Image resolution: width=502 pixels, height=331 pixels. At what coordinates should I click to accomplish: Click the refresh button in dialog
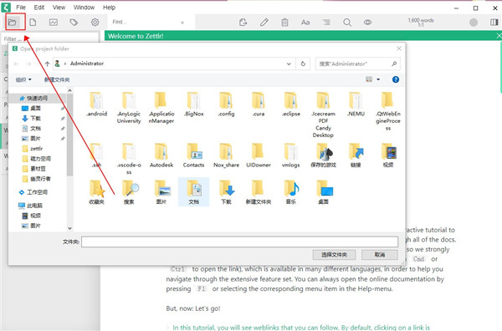coord(303,64)
